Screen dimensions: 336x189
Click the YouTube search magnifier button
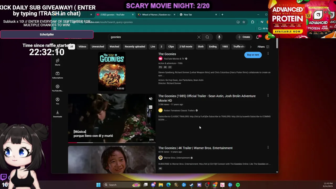coord(207,37)
